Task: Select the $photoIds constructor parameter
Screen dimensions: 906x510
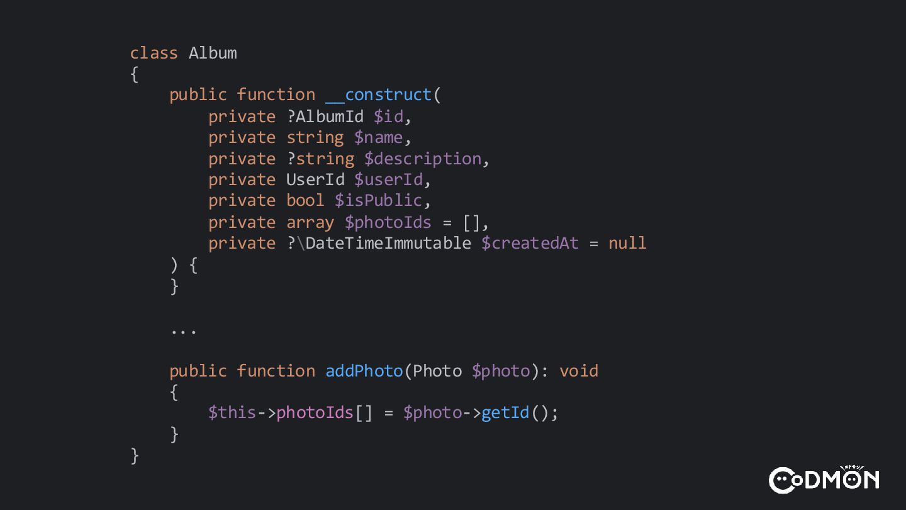Action: click(x=388, y=222)
